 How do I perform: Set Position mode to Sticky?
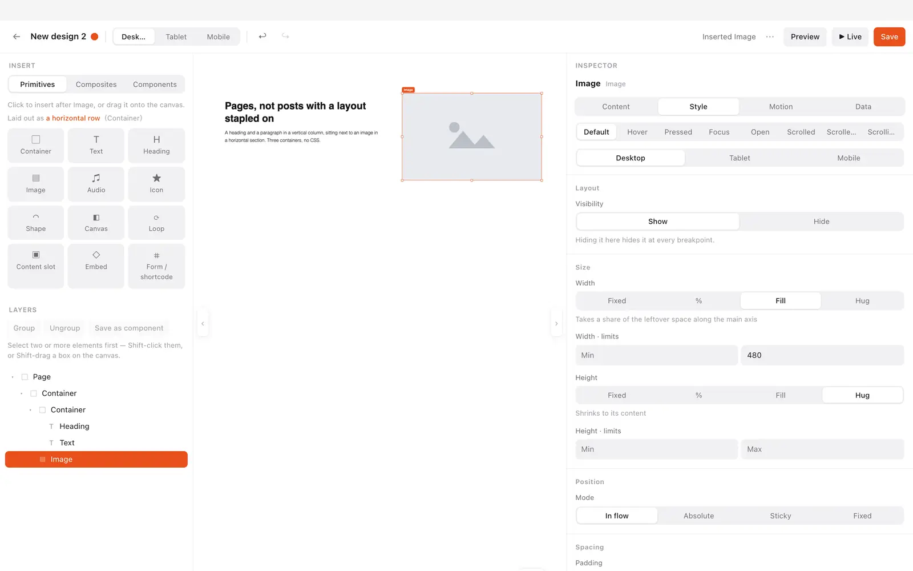point(781,516)
